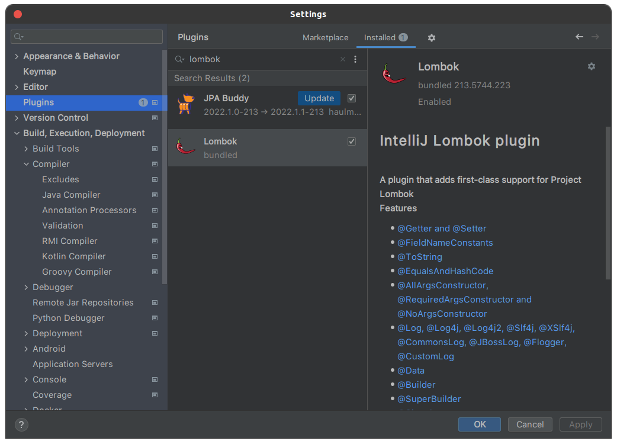Open Java Compiler settings
The image size is (617, 444).
point(71,195)
